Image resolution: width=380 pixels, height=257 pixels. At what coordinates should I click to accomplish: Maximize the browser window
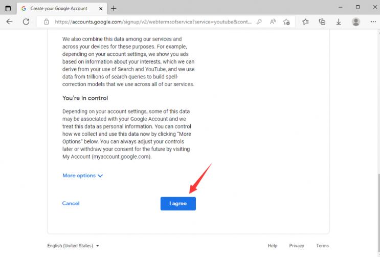(357, 7)
